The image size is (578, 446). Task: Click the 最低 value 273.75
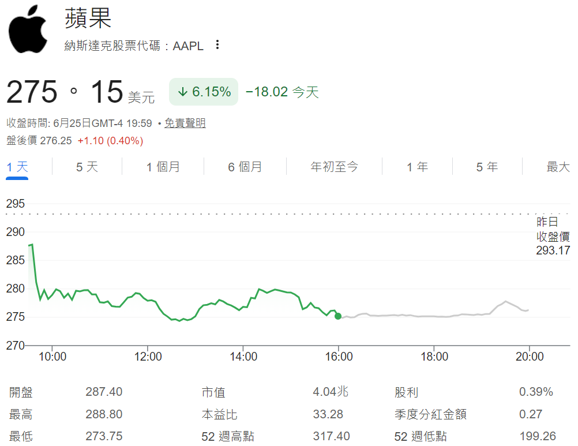click(x=104, y=436)
